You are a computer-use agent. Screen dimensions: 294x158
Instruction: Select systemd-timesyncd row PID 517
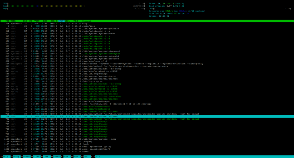tap(147, 51)
